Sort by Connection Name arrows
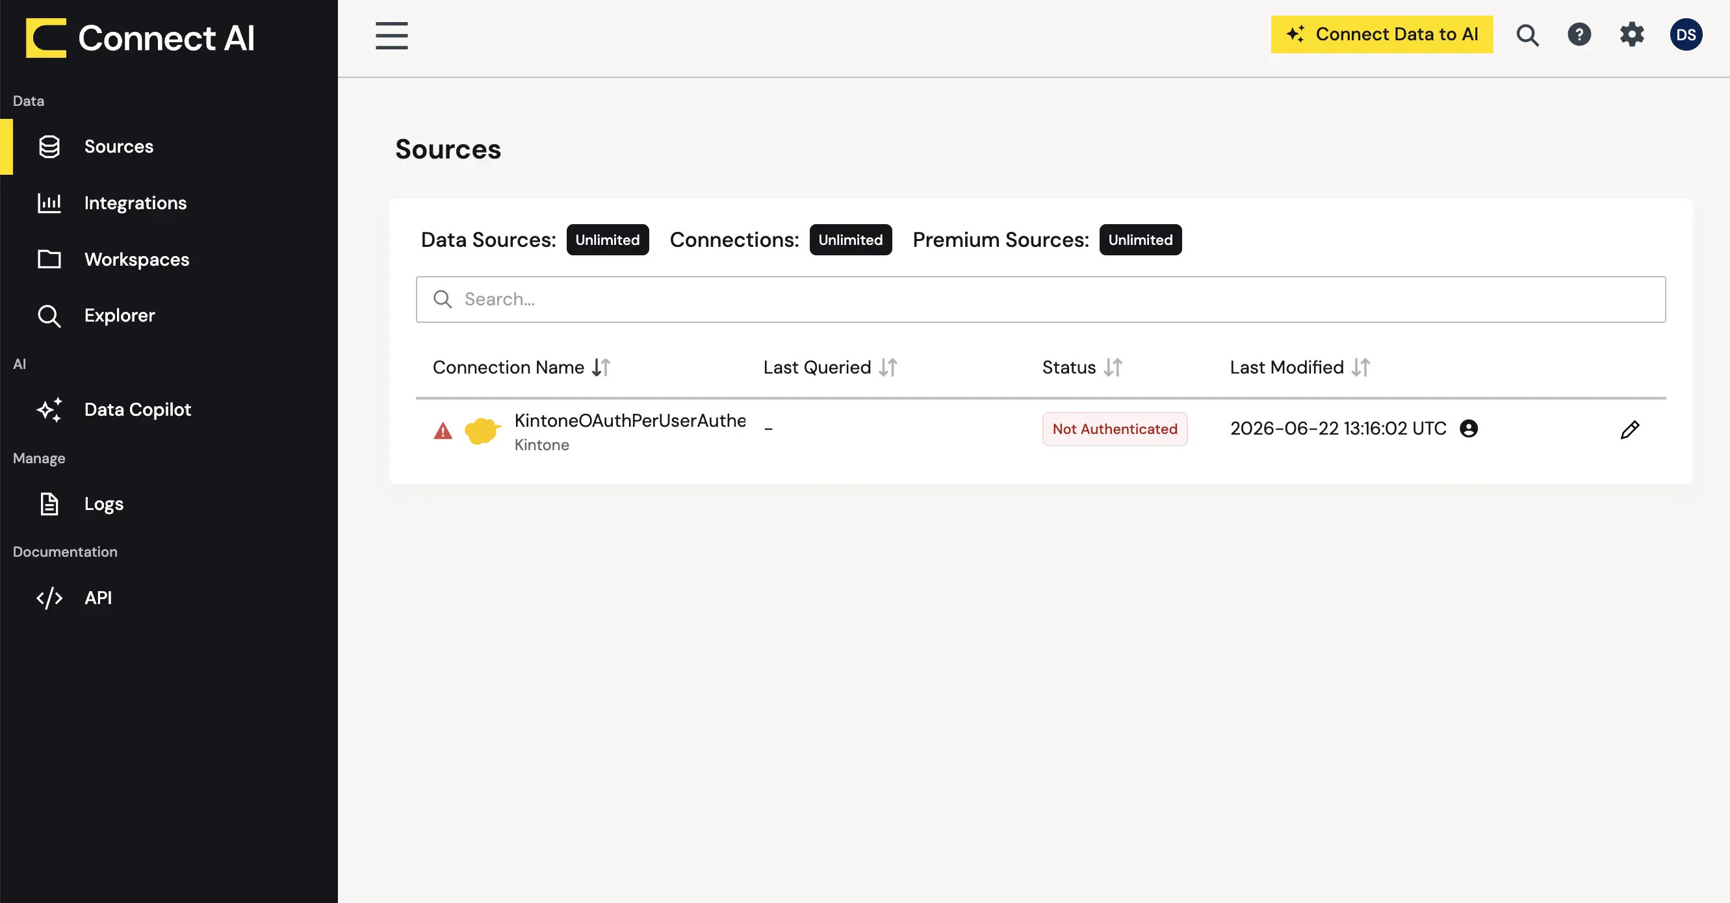The image size is (1730, 903). (x=601, y=367)
